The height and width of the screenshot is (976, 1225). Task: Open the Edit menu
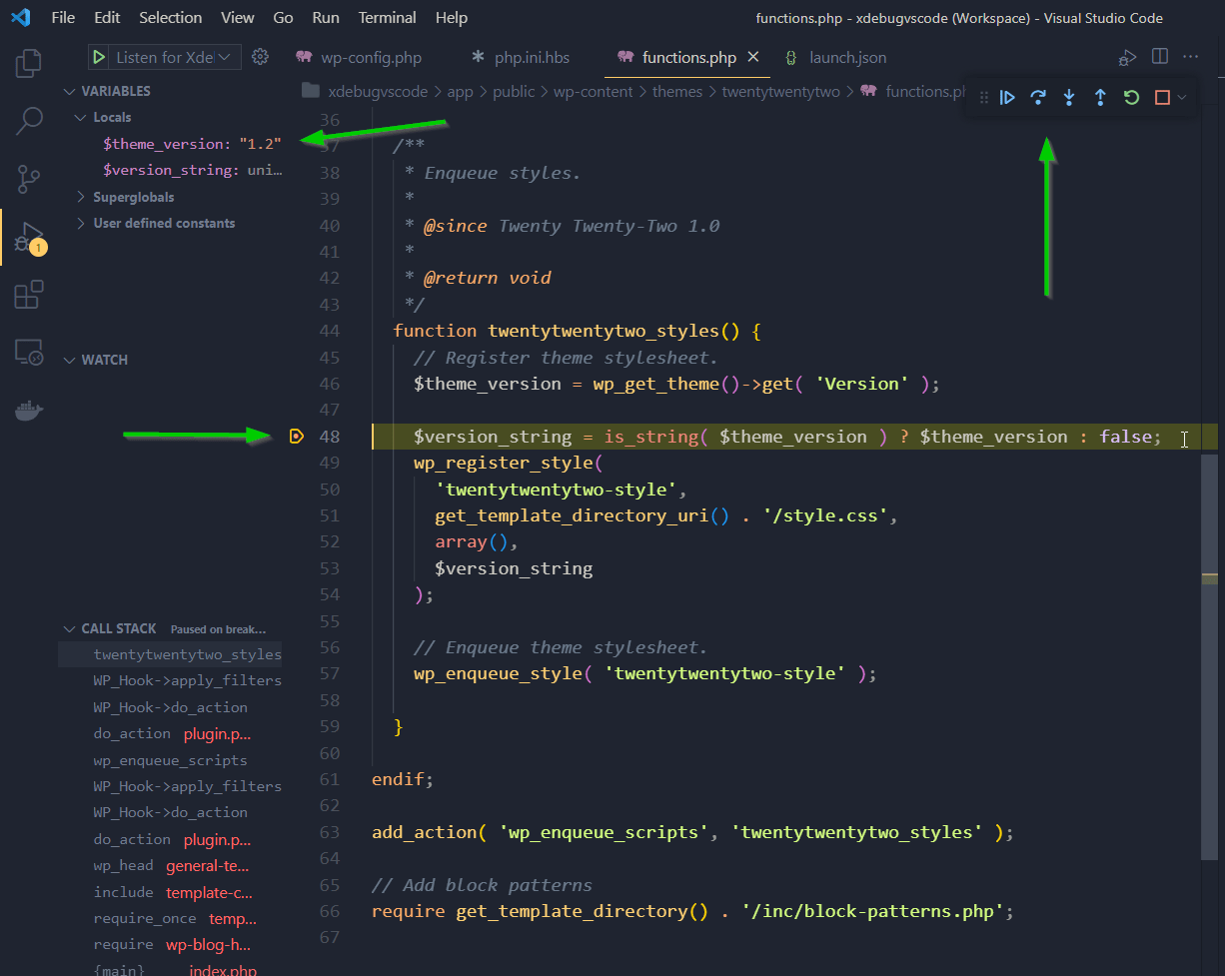(x=107, y=18)
